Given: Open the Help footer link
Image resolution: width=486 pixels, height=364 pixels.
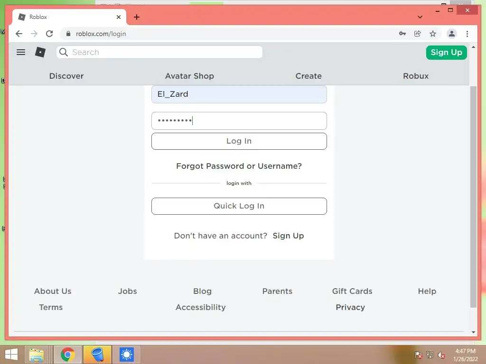Looking at the screenshot, I should [427, 291].
